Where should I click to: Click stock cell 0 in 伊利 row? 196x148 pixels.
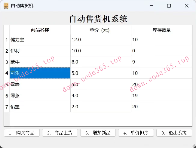(x=162, y=51)
